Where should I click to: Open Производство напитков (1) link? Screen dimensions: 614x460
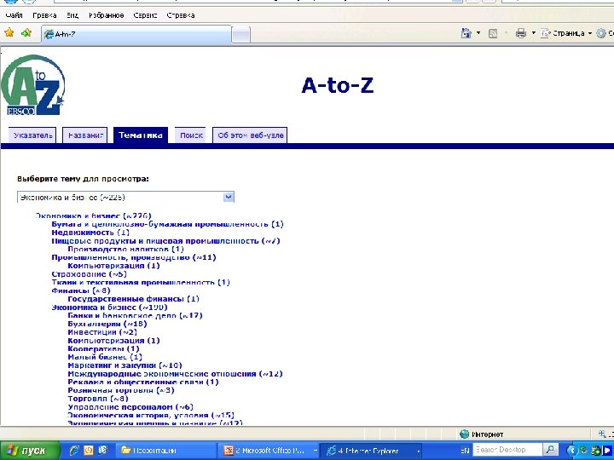point(125,249)
